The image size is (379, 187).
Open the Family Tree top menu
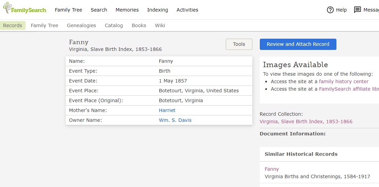pyautogui.click(x=68, y=10)
